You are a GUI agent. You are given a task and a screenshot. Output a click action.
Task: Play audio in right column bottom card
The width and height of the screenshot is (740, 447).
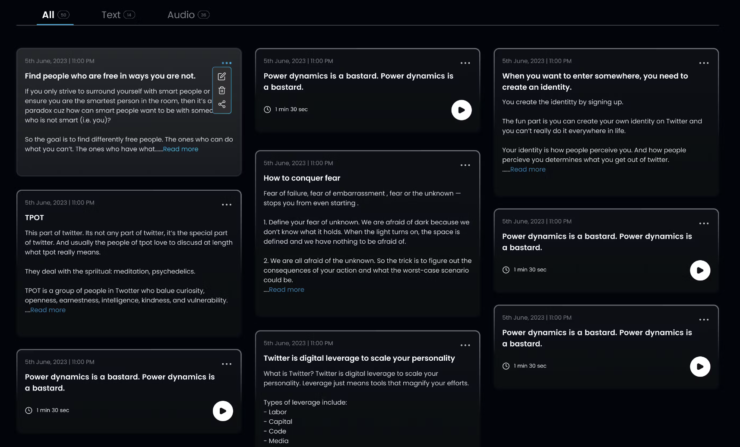700,367
